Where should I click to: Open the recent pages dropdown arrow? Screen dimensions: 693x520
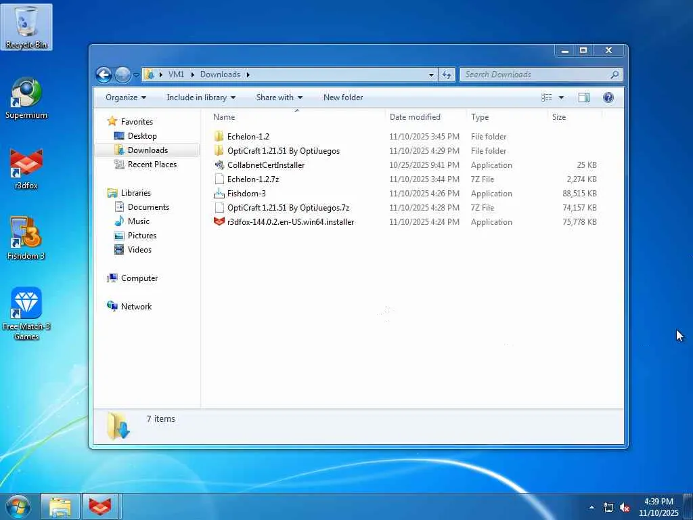136,75
